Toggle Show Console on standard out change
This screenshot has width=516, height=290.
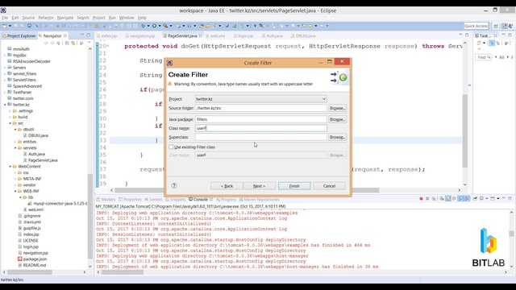[460, 199]
